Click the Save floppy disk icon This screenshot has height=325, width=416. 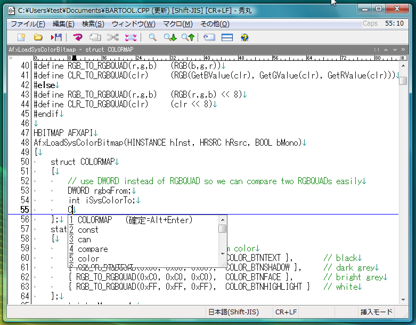(x=56, y=37)
